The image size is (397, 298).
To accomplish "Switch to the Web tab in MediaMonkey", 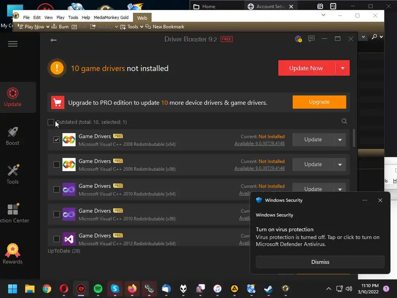I will 142,18.
